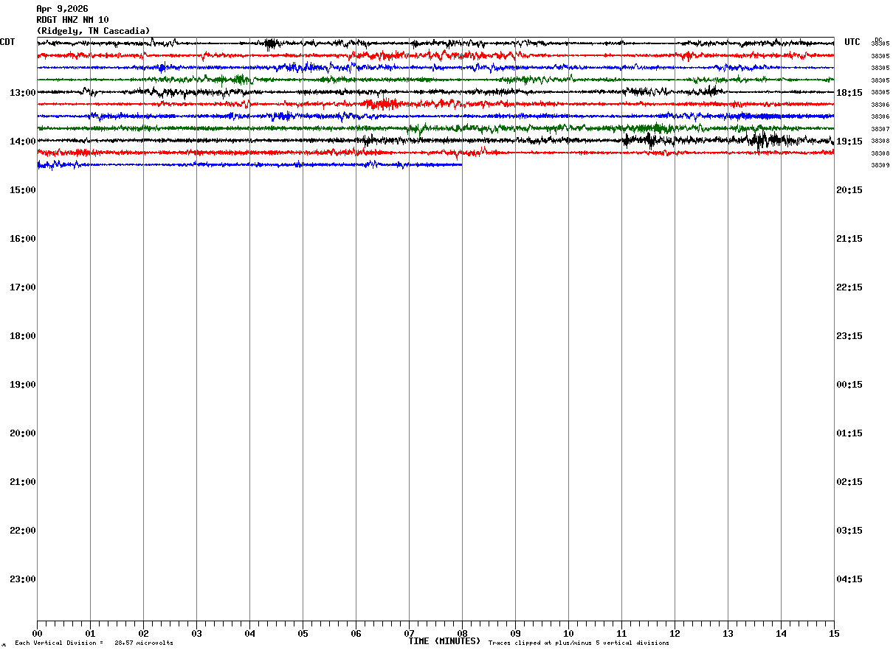Click the 21:00 CDT row label

(23, 481)
